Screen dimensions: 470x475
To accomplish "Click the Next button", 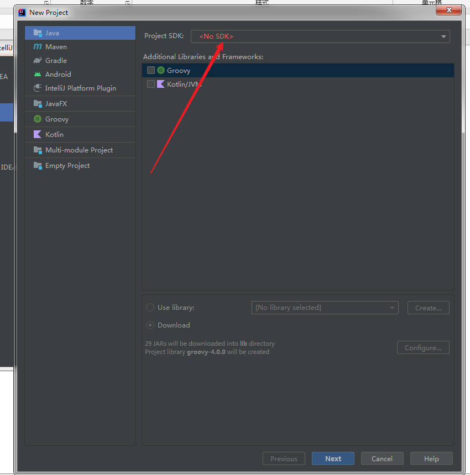I will [x=333, y=458].
